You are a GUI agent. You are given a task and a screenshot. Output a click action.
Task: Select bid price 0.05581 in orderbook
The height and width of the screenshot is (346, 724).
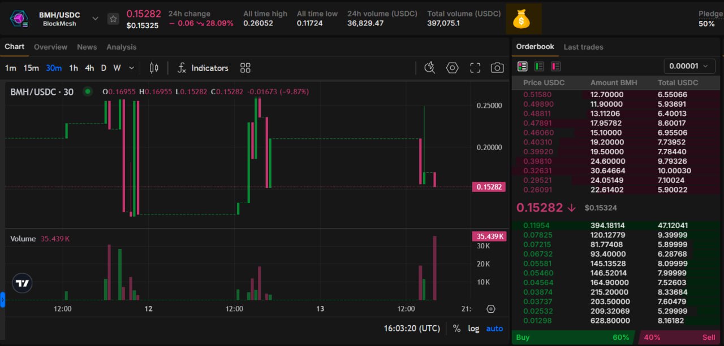click(x=537, y=264)
